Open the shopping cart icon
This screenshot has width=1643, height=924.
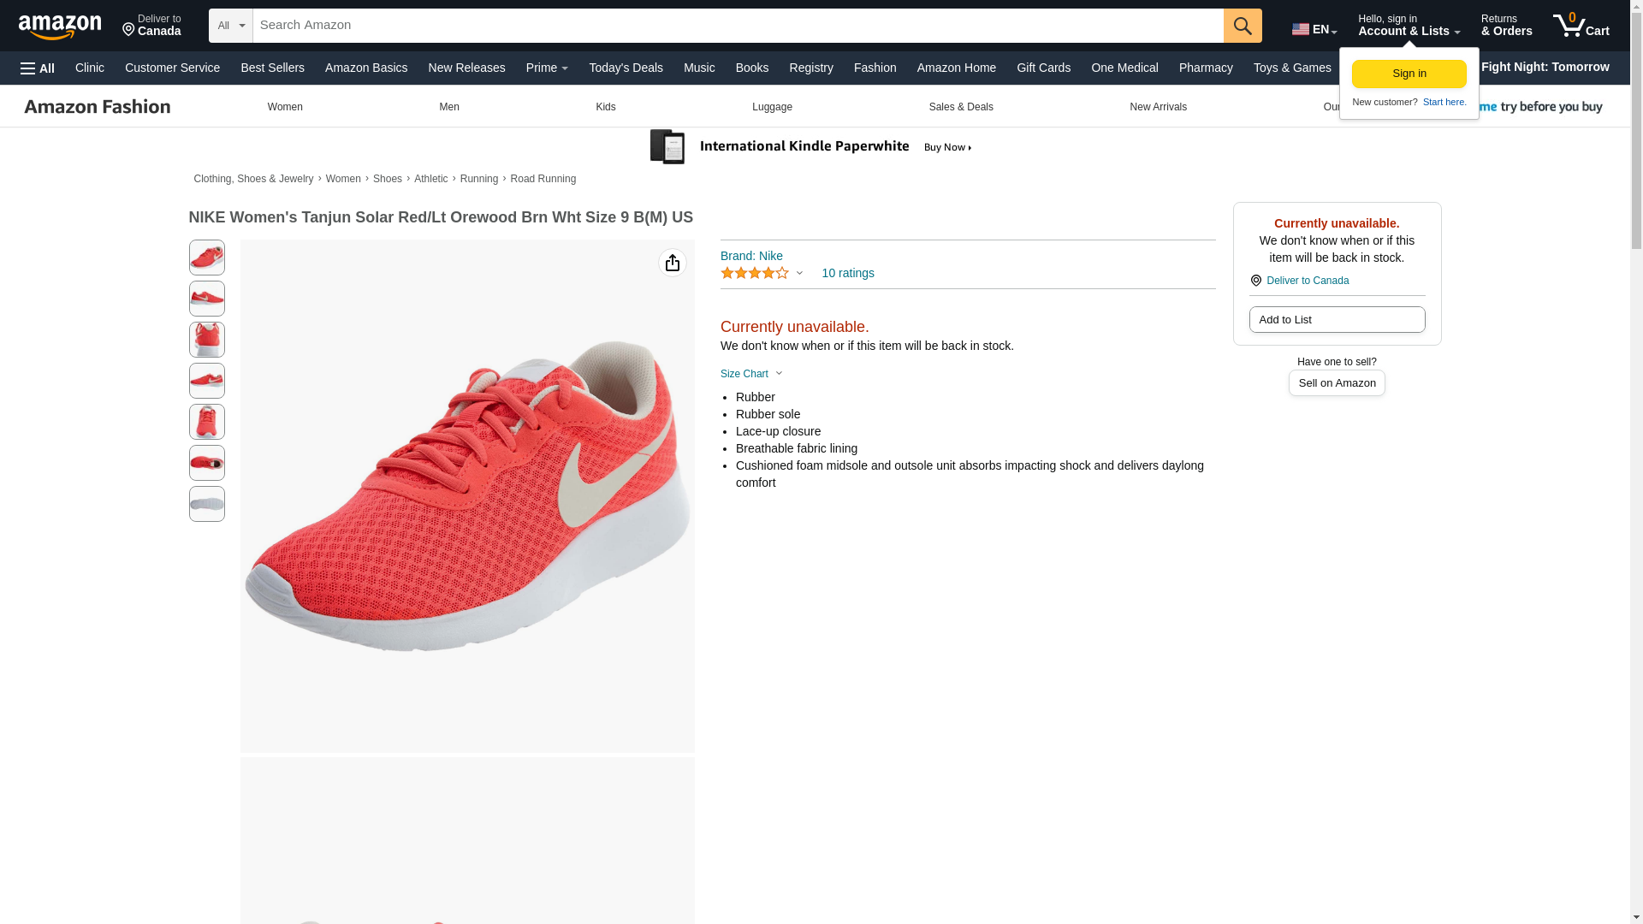pos(1580,26)
